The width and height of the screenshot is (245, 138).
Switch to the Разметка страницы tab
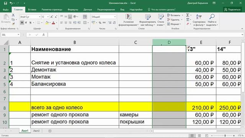(x=52, y=10)
